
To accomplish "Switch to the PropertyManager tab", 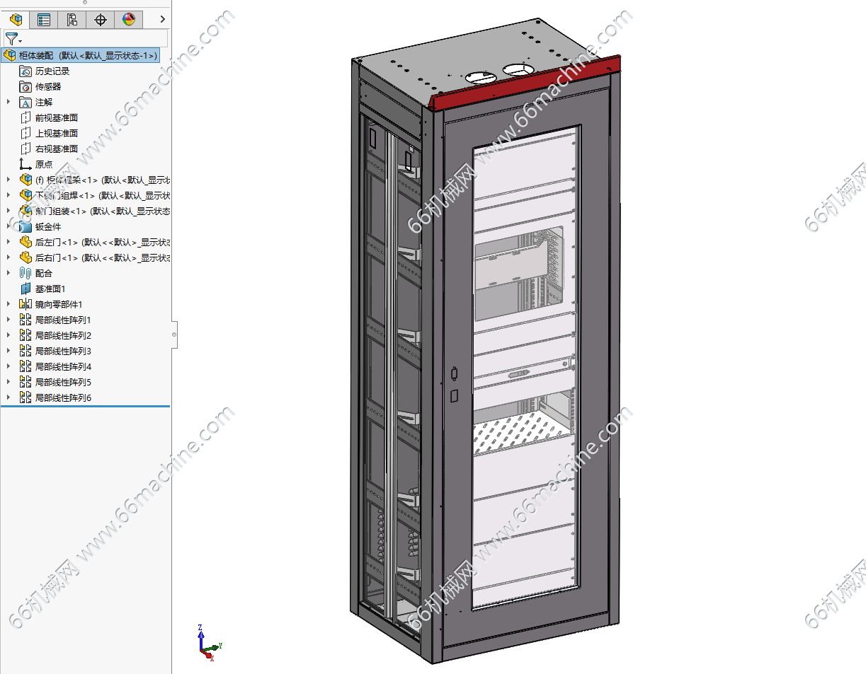I will pos(44,20).
